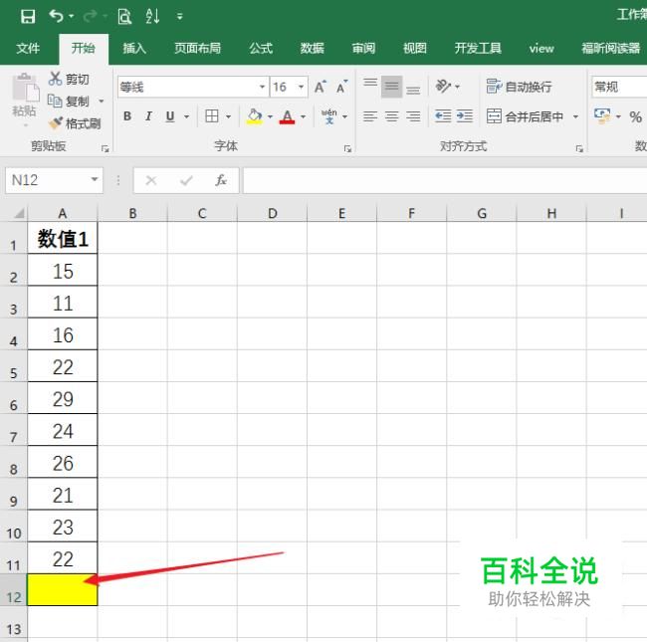Click the 格式刷 format painter button
This screenshot has height=642, width=647.
click(x=75, y=123)
